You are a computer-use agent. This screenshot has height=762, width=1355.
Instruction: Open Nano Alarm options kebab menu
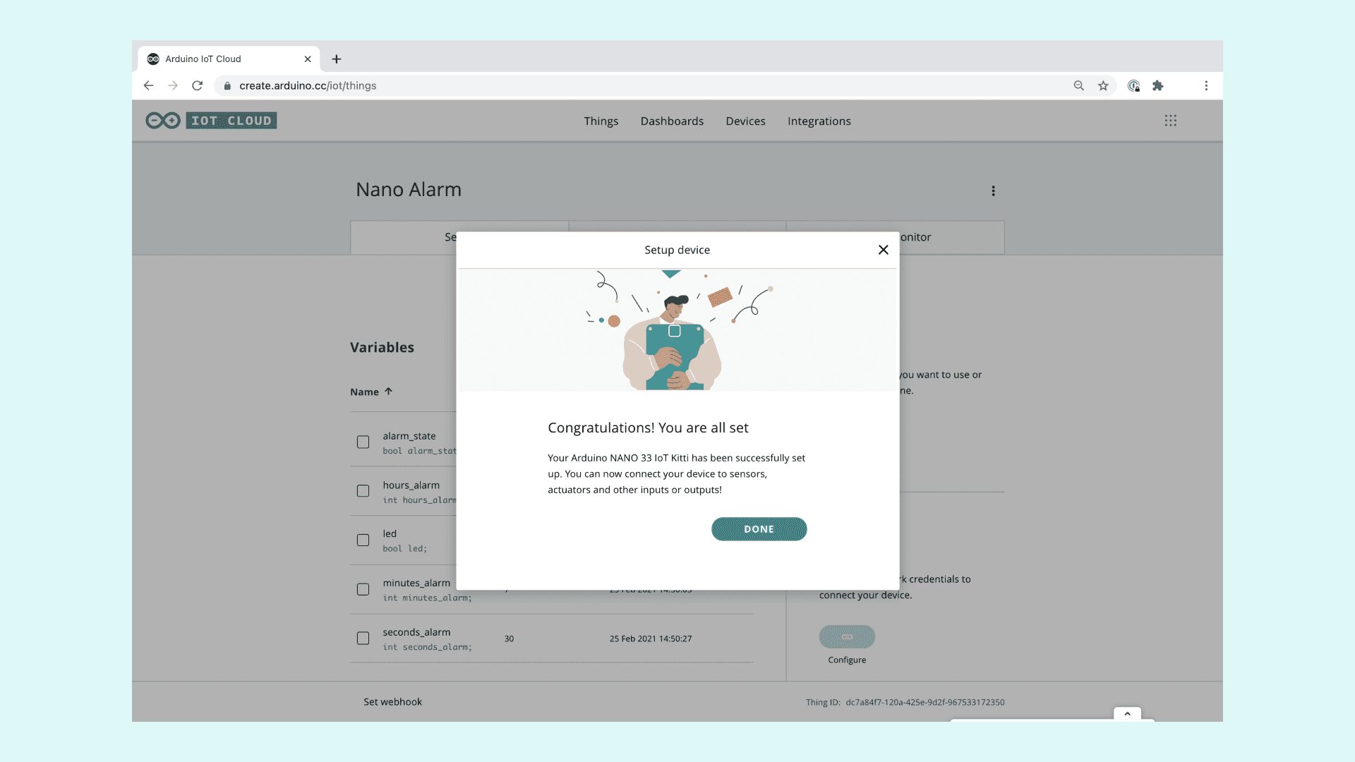pos(993,191)
